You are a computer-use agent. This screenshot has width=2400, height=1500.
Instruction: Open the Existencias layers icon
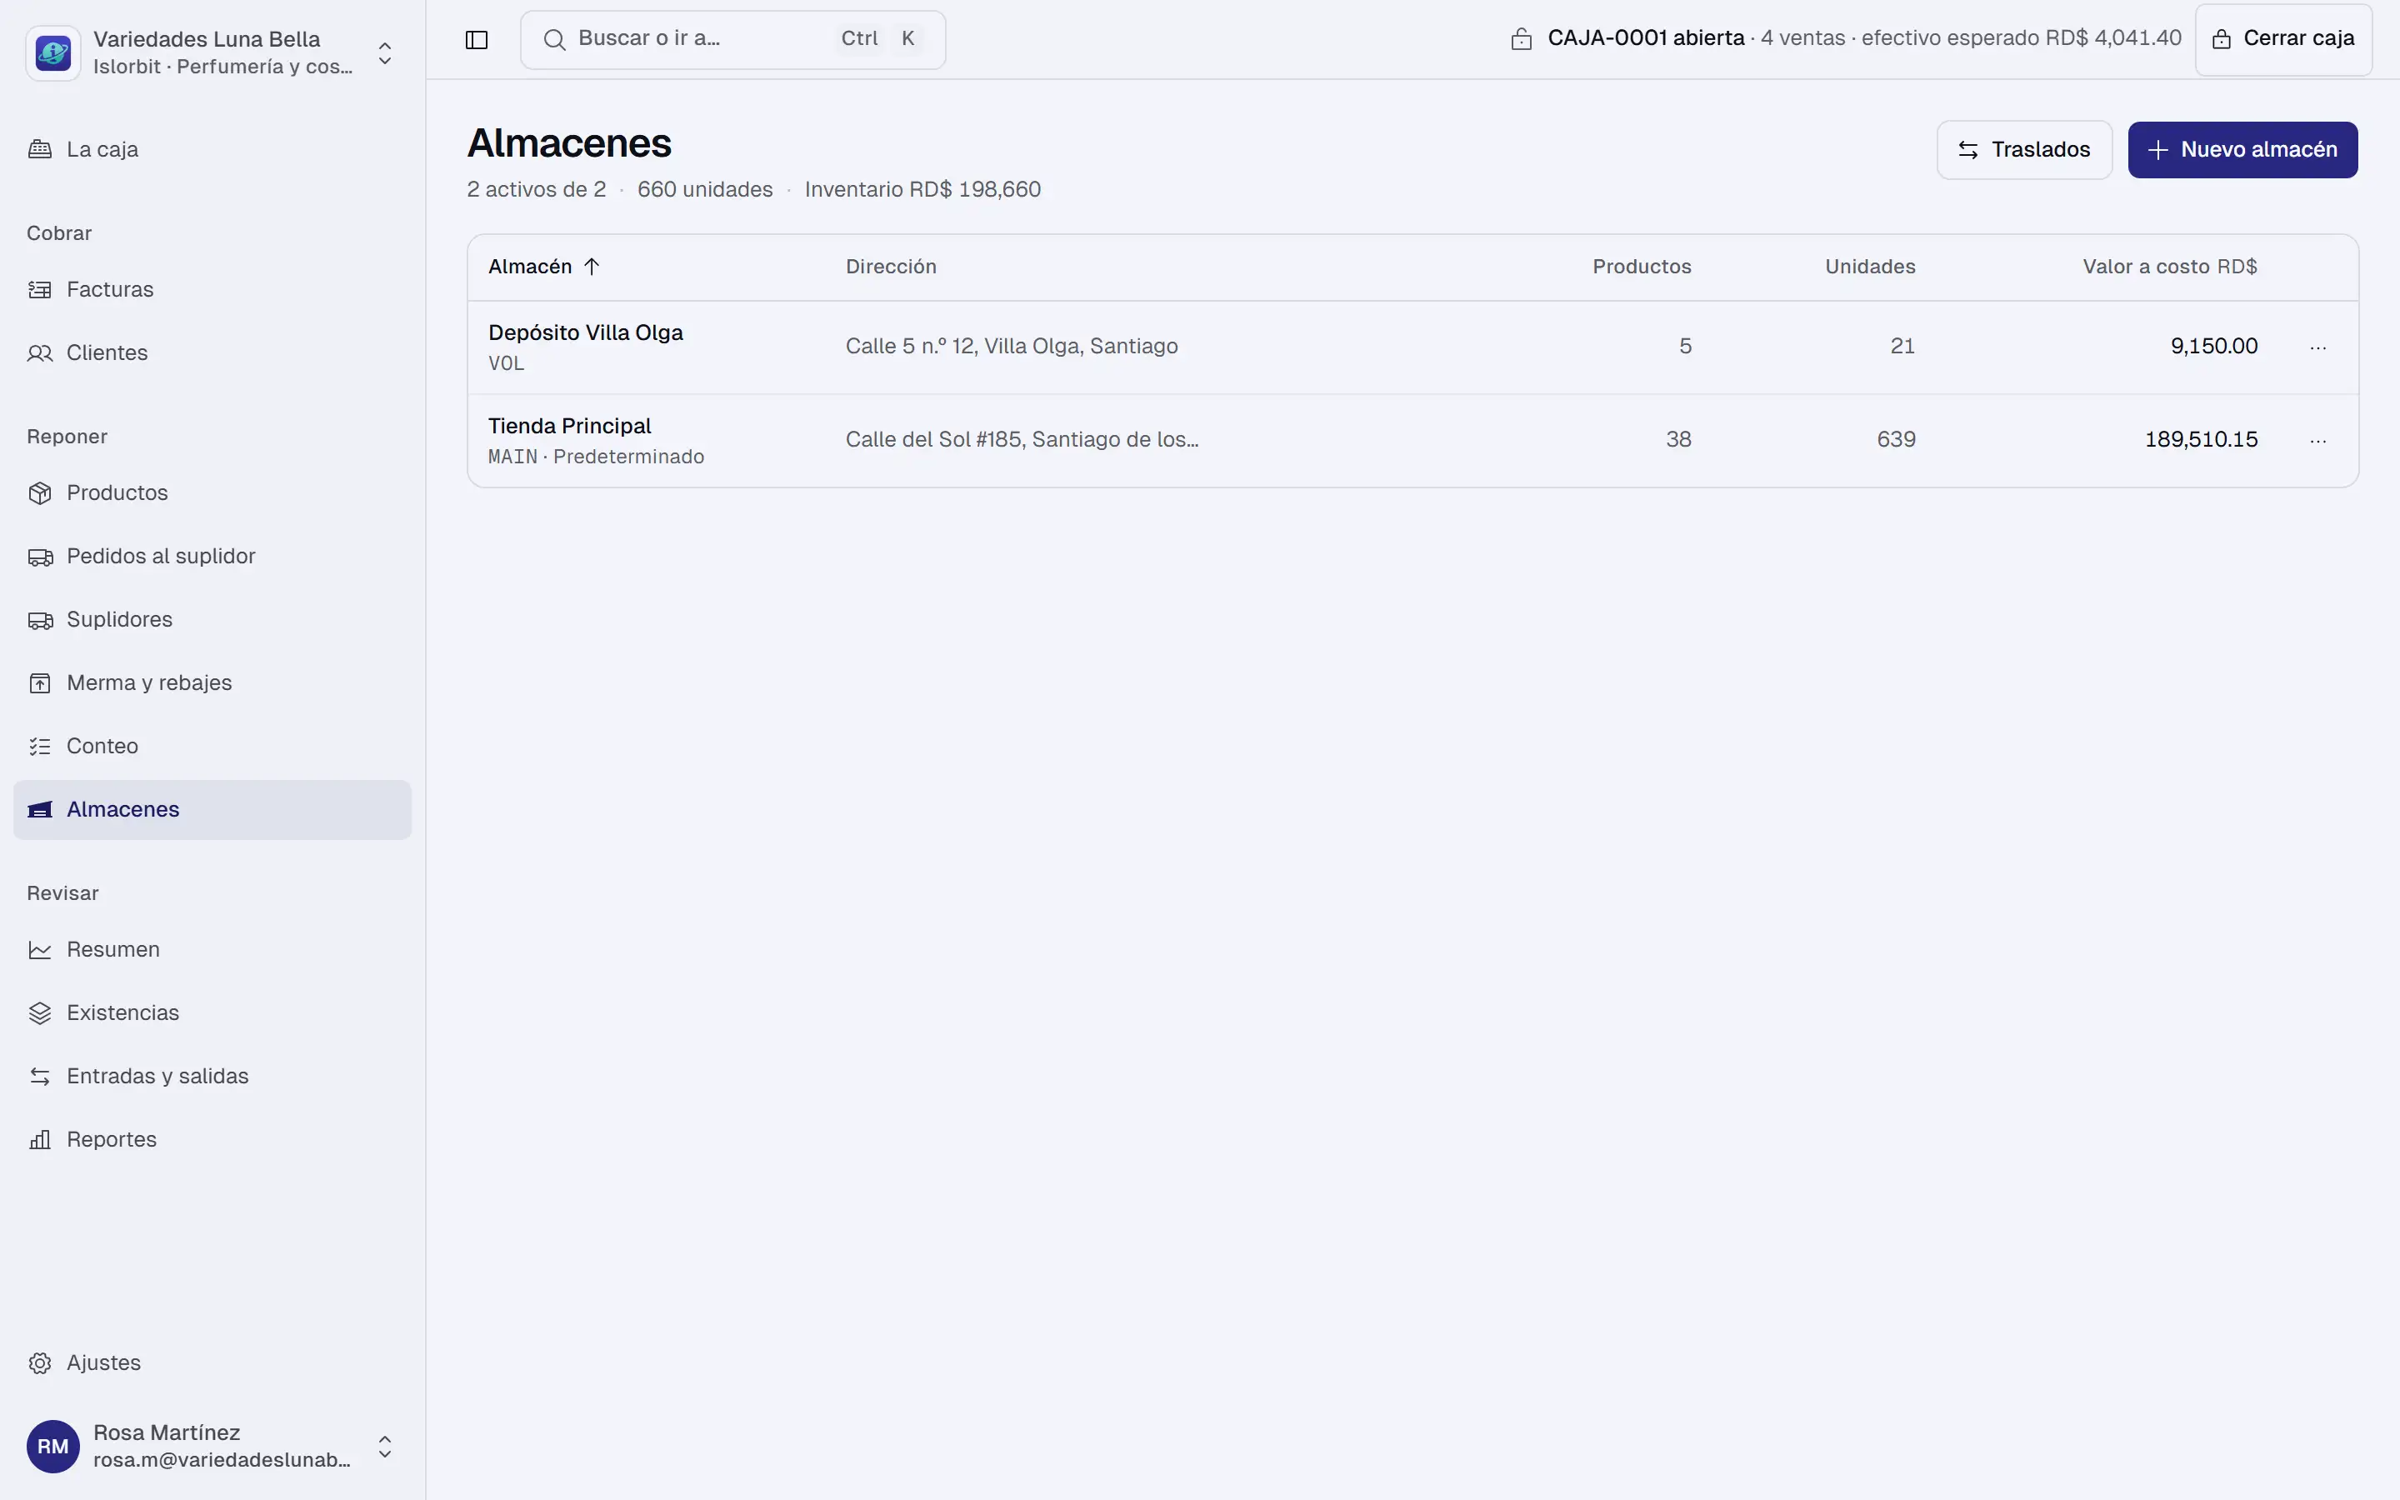(x=40, y=1012)
